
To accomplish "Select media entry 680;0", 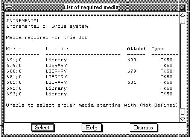I will pos(14,71).
